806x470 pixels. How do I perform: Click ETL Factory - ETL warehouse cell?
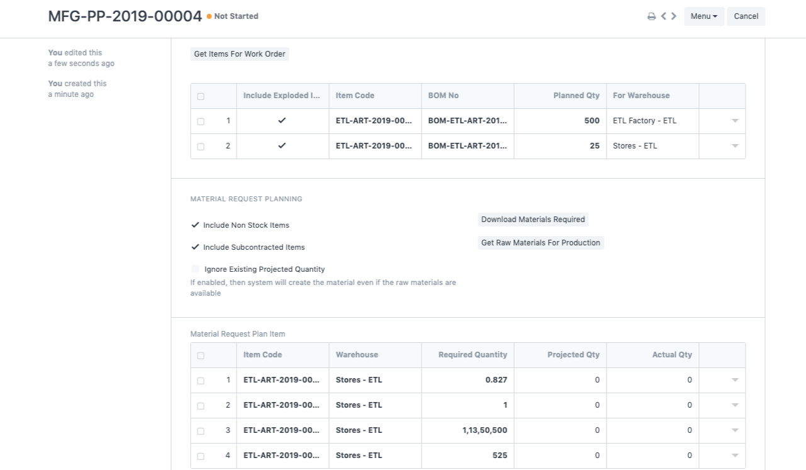point(653,121)
